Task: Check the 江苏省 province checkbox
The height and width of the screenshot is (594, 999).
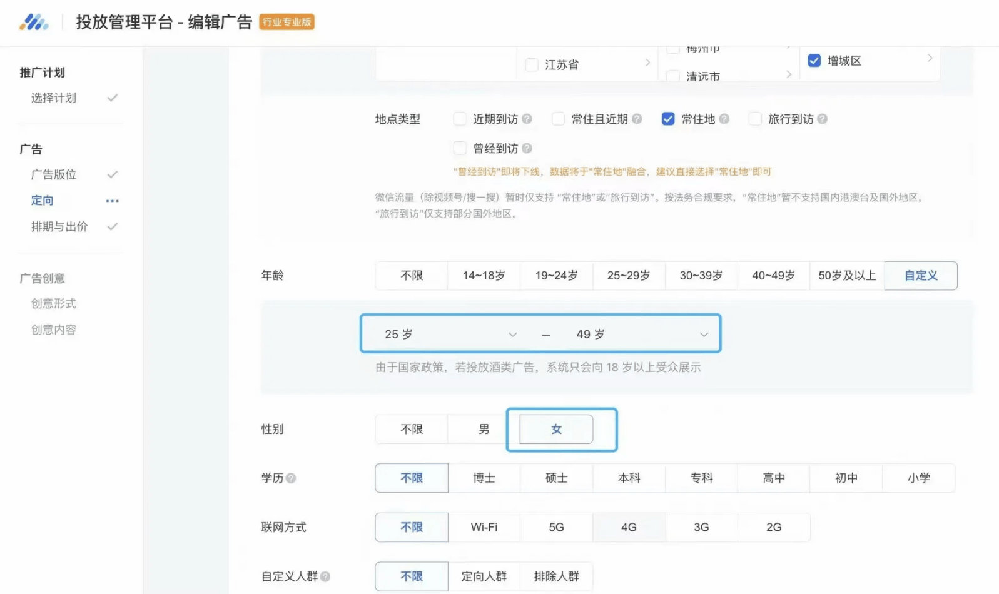Action: pos(532,65)
